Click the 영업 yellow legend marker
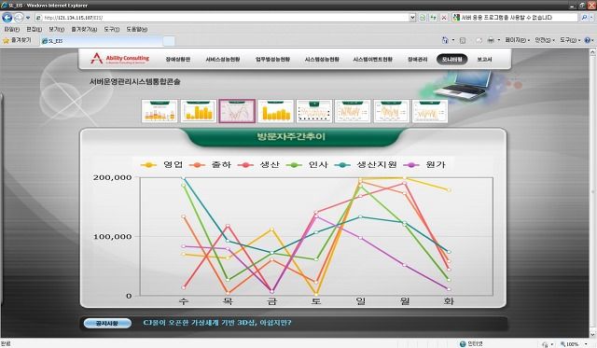This screenshot has height=348, width=597. click(148, 165)
